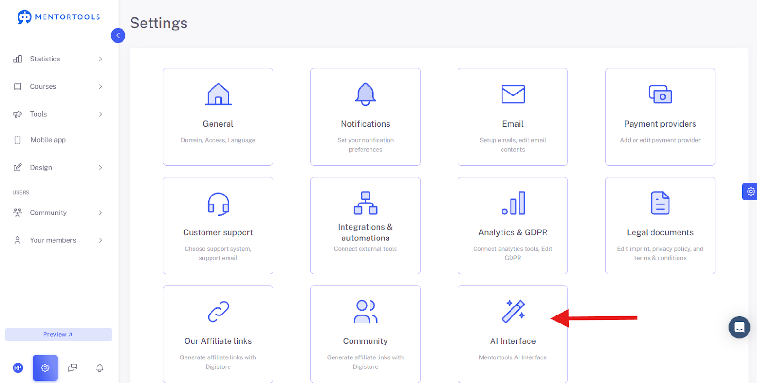Open Our Affiliate links title
This screenshot has width=757, height=383.
coord(218,341)
